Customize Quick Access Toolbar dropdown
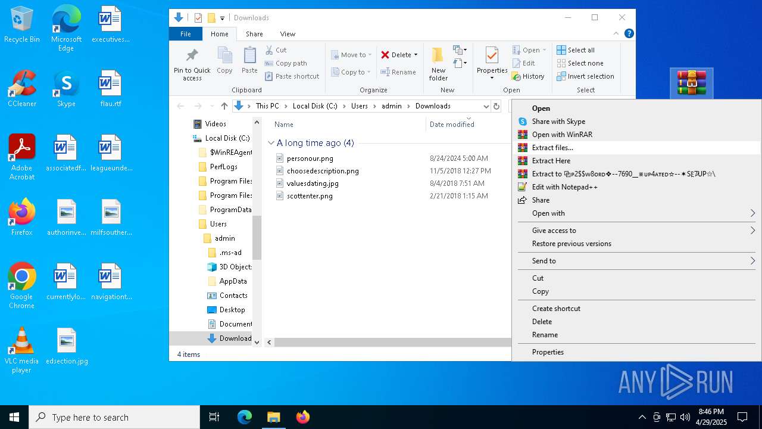762x429 pixels. pos(222,18)
